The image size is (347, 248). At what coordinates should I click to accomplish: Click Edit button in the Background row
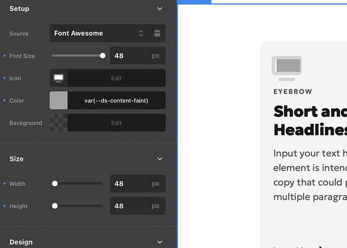116,123
